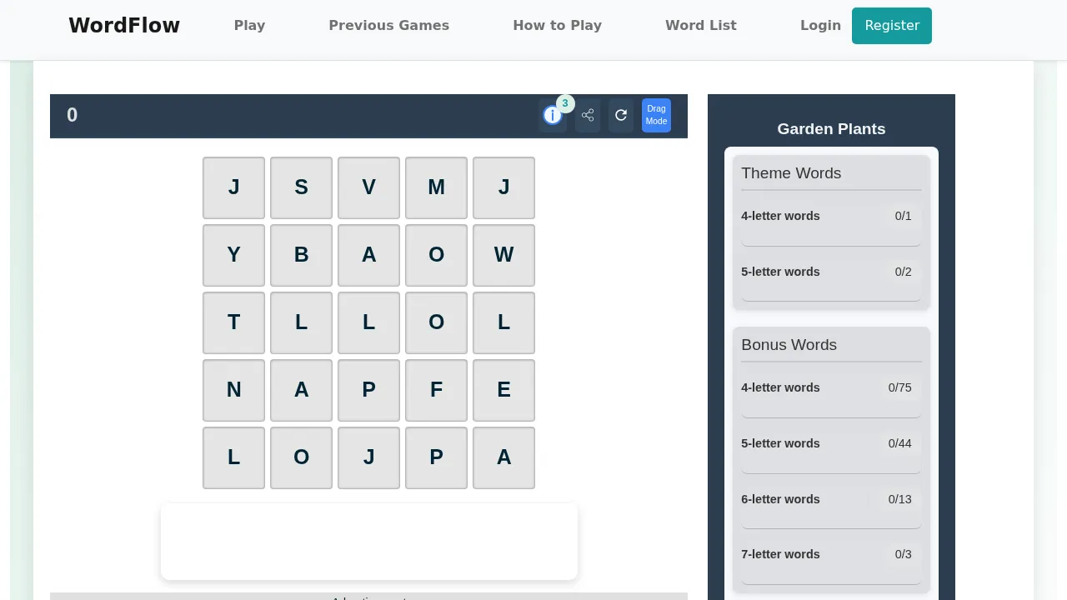
Task: Toggle Drag Mode on or off
Action: [656, 115]
